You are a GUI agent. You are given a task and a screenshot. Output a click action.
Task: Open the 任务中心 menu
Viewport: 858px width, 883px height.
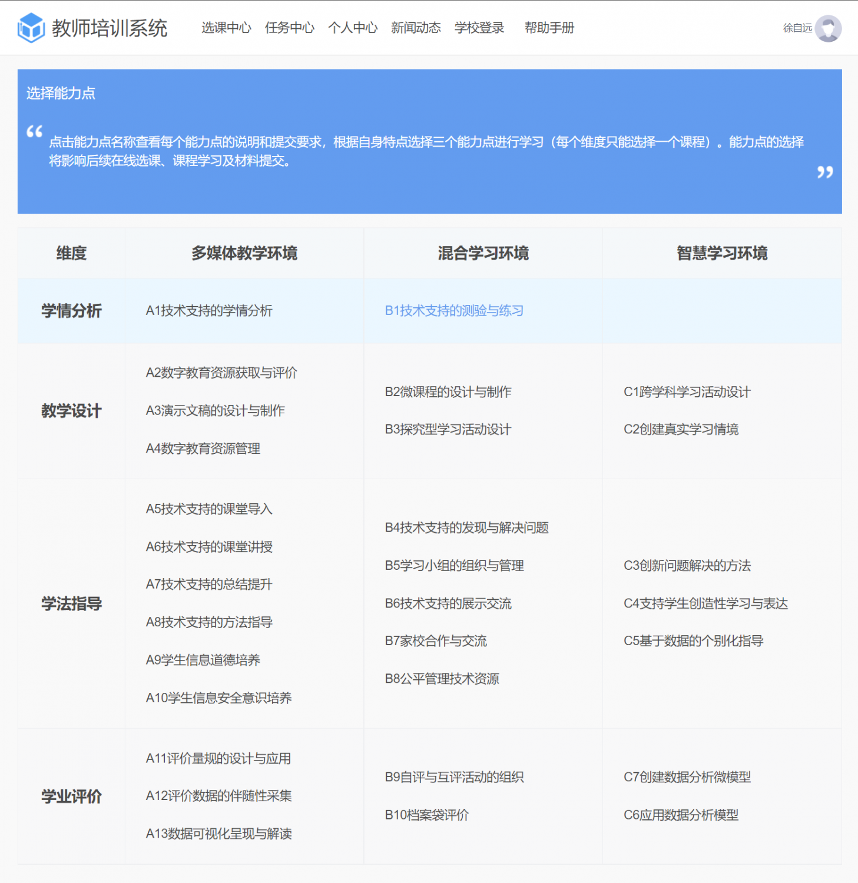click(289, 28)
